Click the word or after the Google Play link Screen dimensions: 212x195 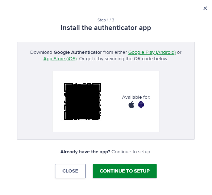(x=179, y=52)
